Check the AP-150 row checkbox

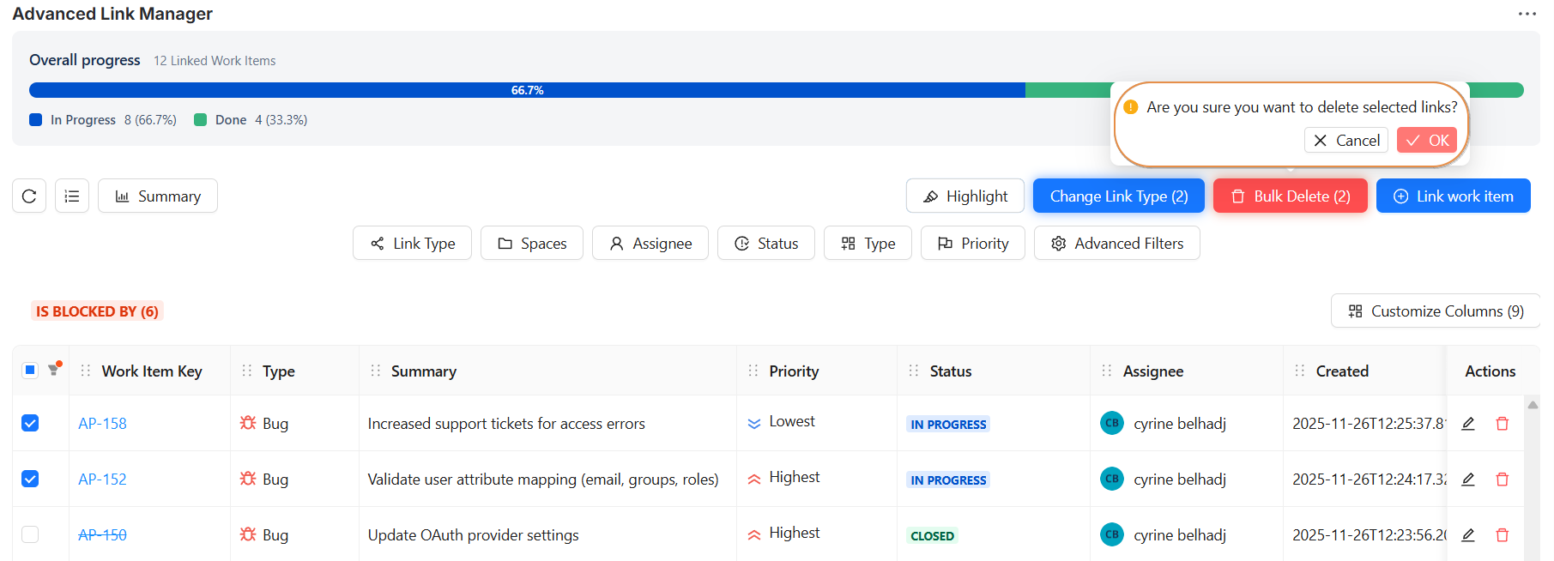point(30,534)
